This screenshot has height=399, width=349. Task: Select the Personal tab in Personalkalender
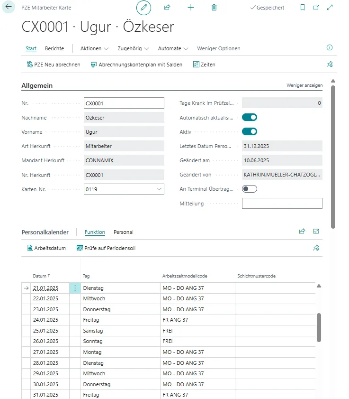point(123,232)
